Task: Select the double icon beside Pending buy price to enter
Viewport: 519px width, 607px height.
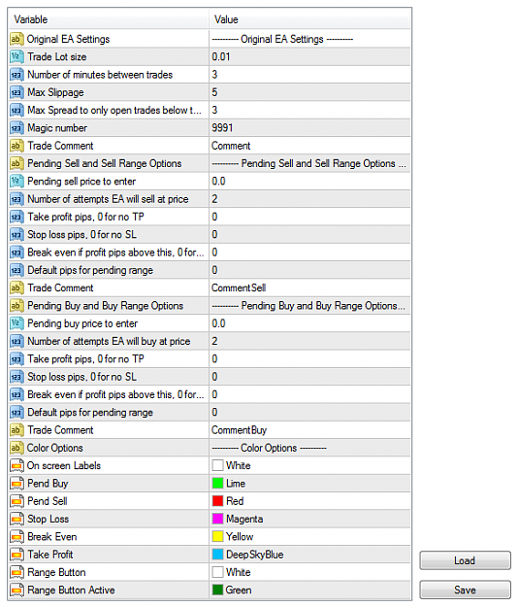Action: point(16,323)
